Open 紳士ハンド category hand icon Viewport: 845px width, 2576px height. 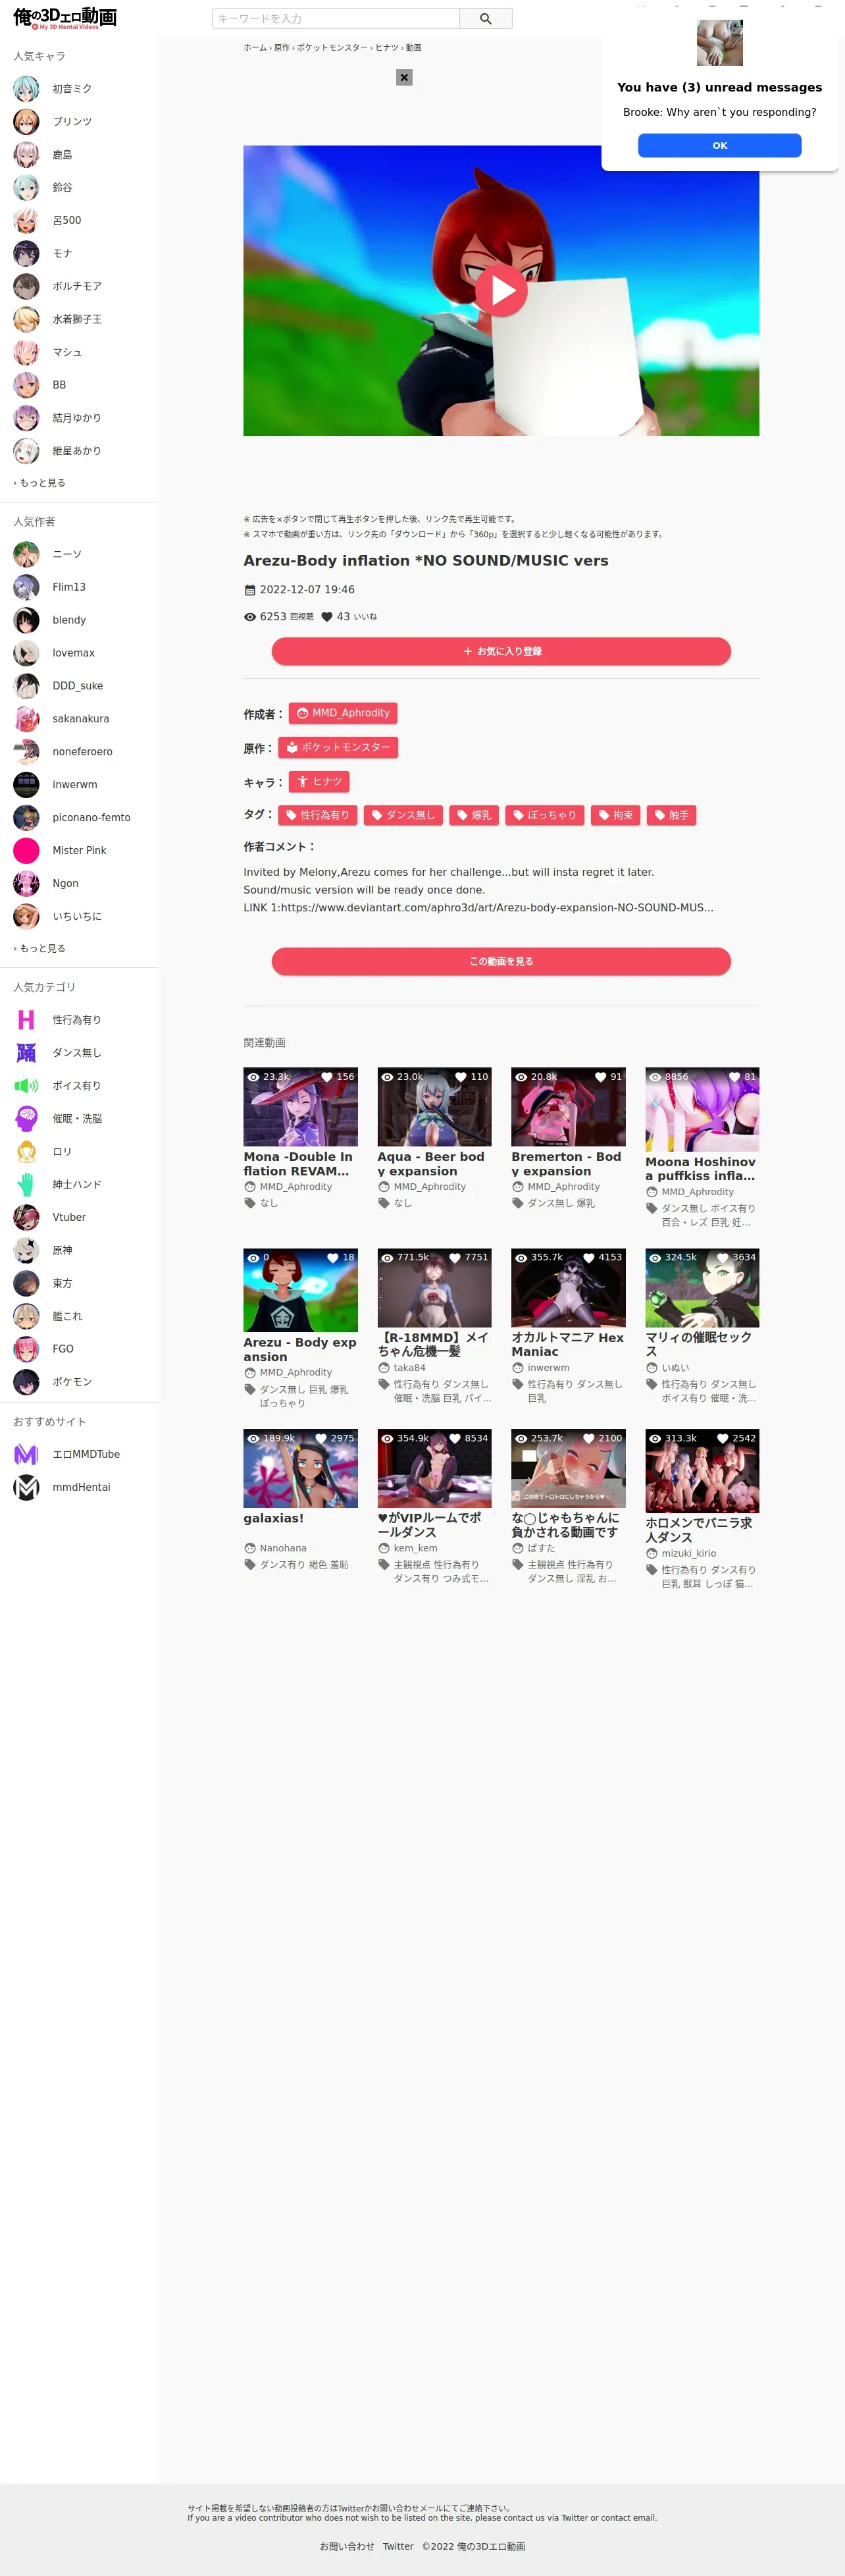coord(26,1185)
